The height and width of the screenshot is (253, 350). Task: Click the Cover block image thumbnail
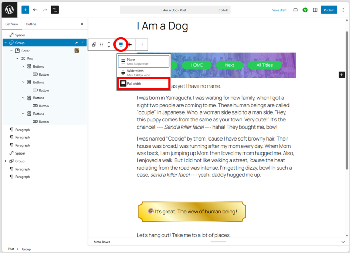click(x=77, y=51)
